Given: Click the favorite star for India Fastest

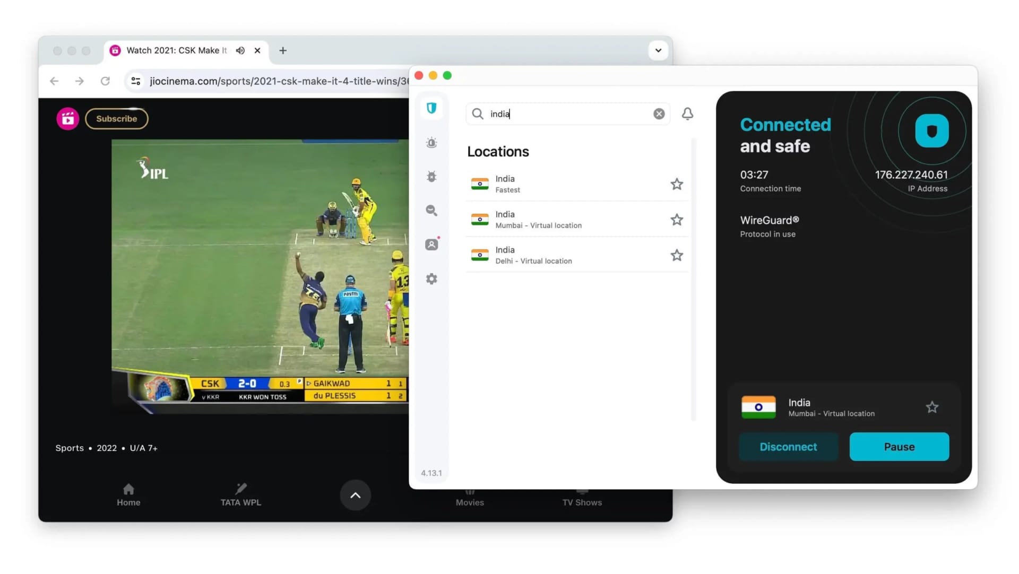Looking at the screenshot, I should [x=676, y=184].
